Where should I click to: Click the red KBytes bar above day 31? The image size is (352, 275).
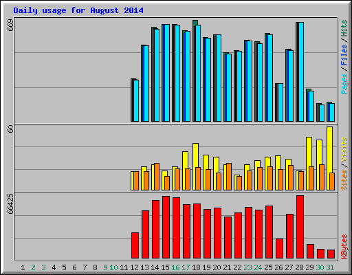331,254
